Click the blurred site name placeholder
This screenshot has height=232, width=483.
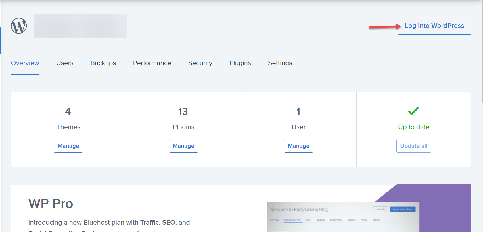[80, 26]
